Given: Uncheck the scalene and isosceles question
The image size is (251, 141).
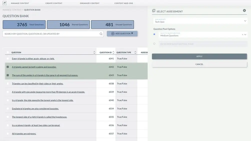Looking at the screenshot, I should click(x=8, y=67).
